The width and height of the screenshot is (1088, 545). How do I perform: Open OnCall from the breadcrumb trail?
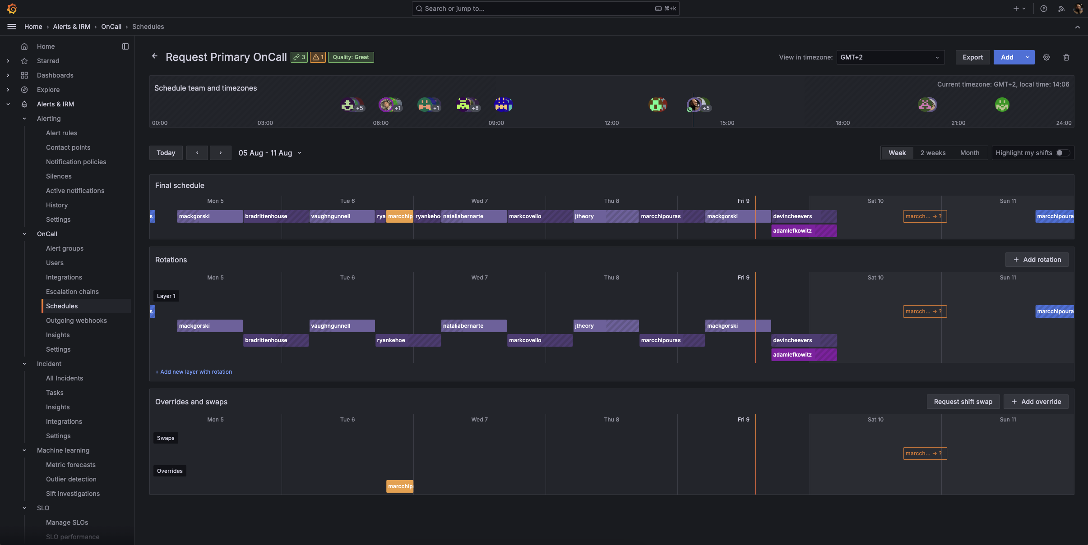(x=111, y=27)
